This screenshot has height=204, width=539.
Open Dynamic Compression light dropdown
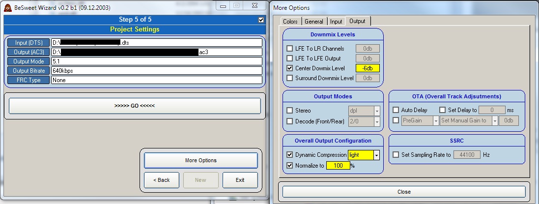pyautogui.click(x=377, y=155)
